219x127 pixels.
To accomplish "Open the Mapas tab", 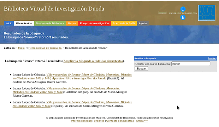I will (72, 23).
